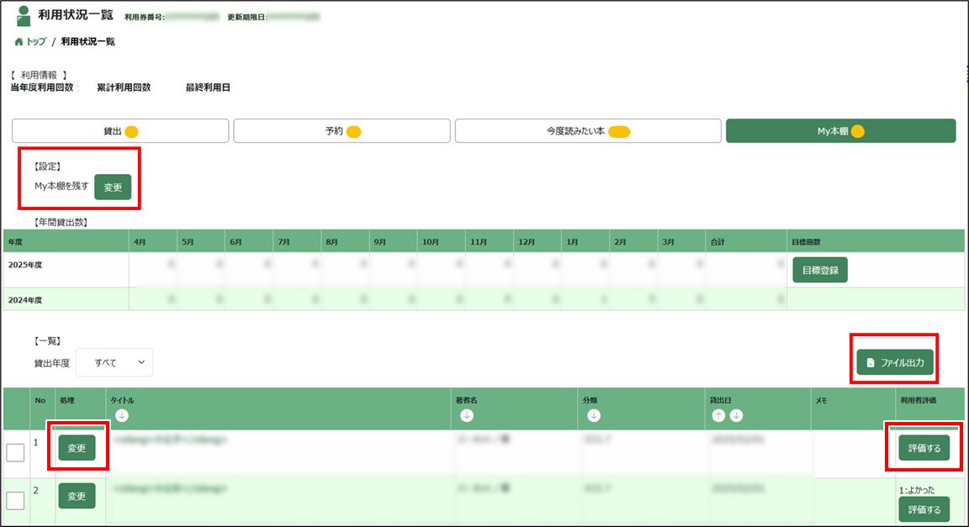This screenshot has height=527, width=969.
Task: Check the checkbox for row 1
Action: point(15,453)
